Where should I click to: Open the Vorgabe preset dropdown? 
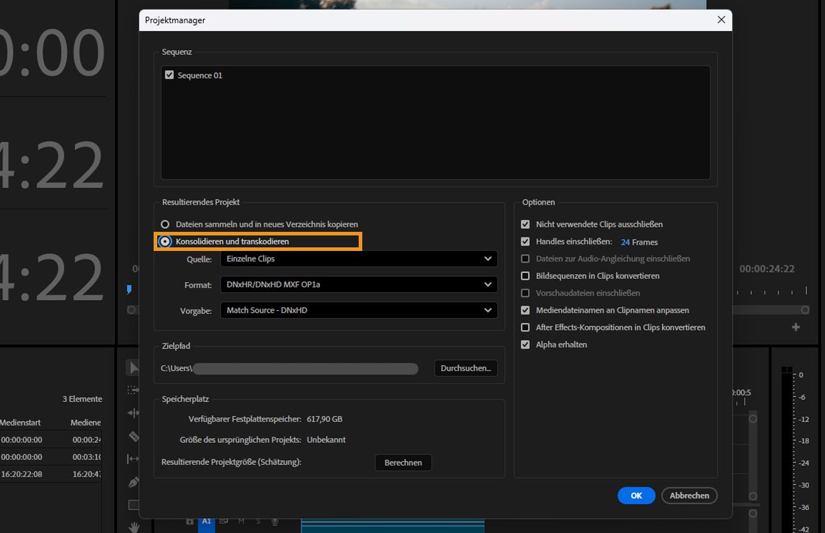[359, 310]
